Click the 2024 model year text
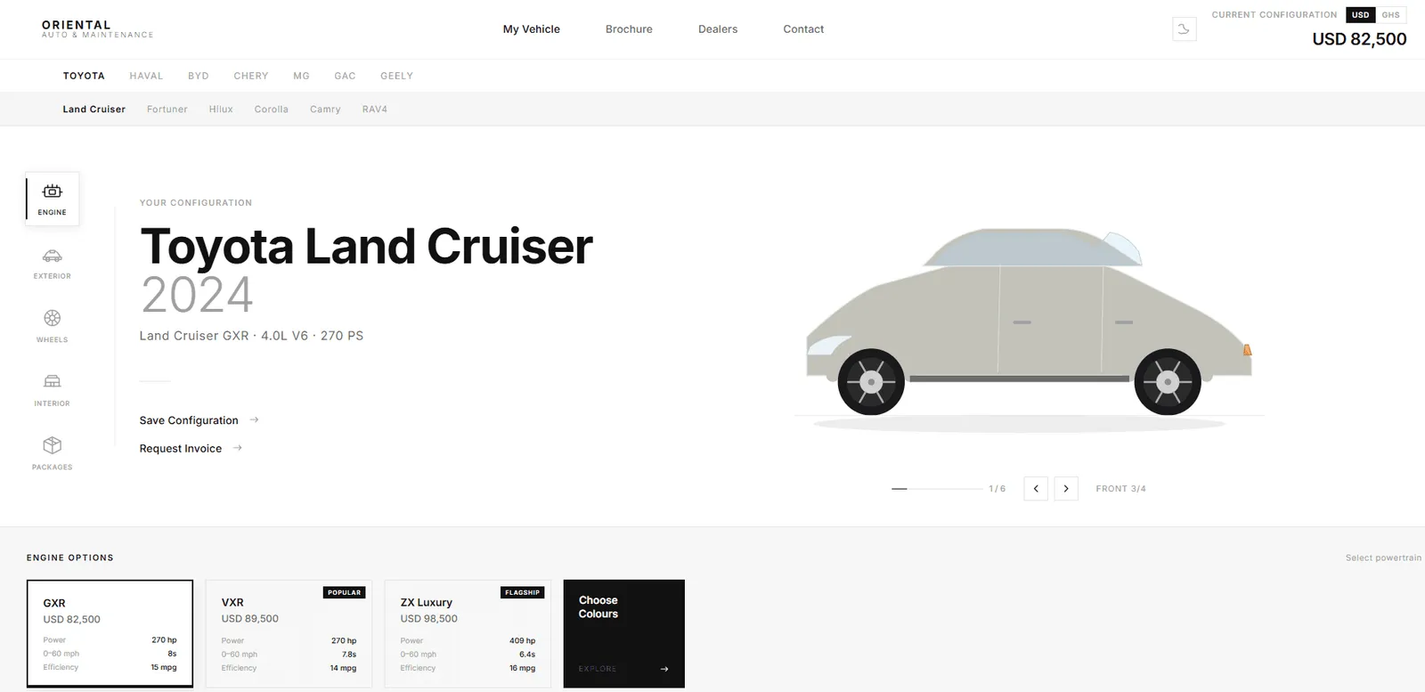The image size is (1425, 692). [x=197, y=295]
